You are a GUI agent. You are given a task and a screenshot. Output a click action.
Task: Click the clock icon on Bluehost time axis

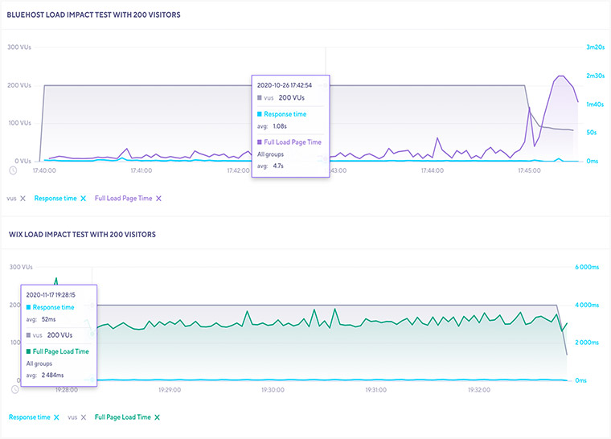13,170
